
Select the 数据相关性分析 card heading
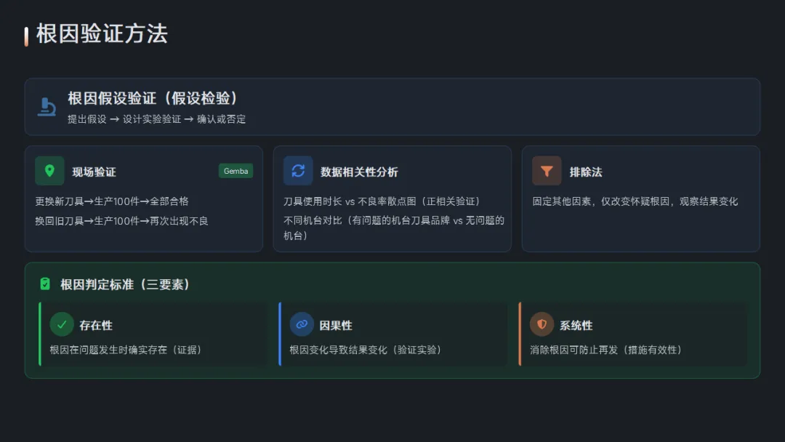(x=359, y=172)
